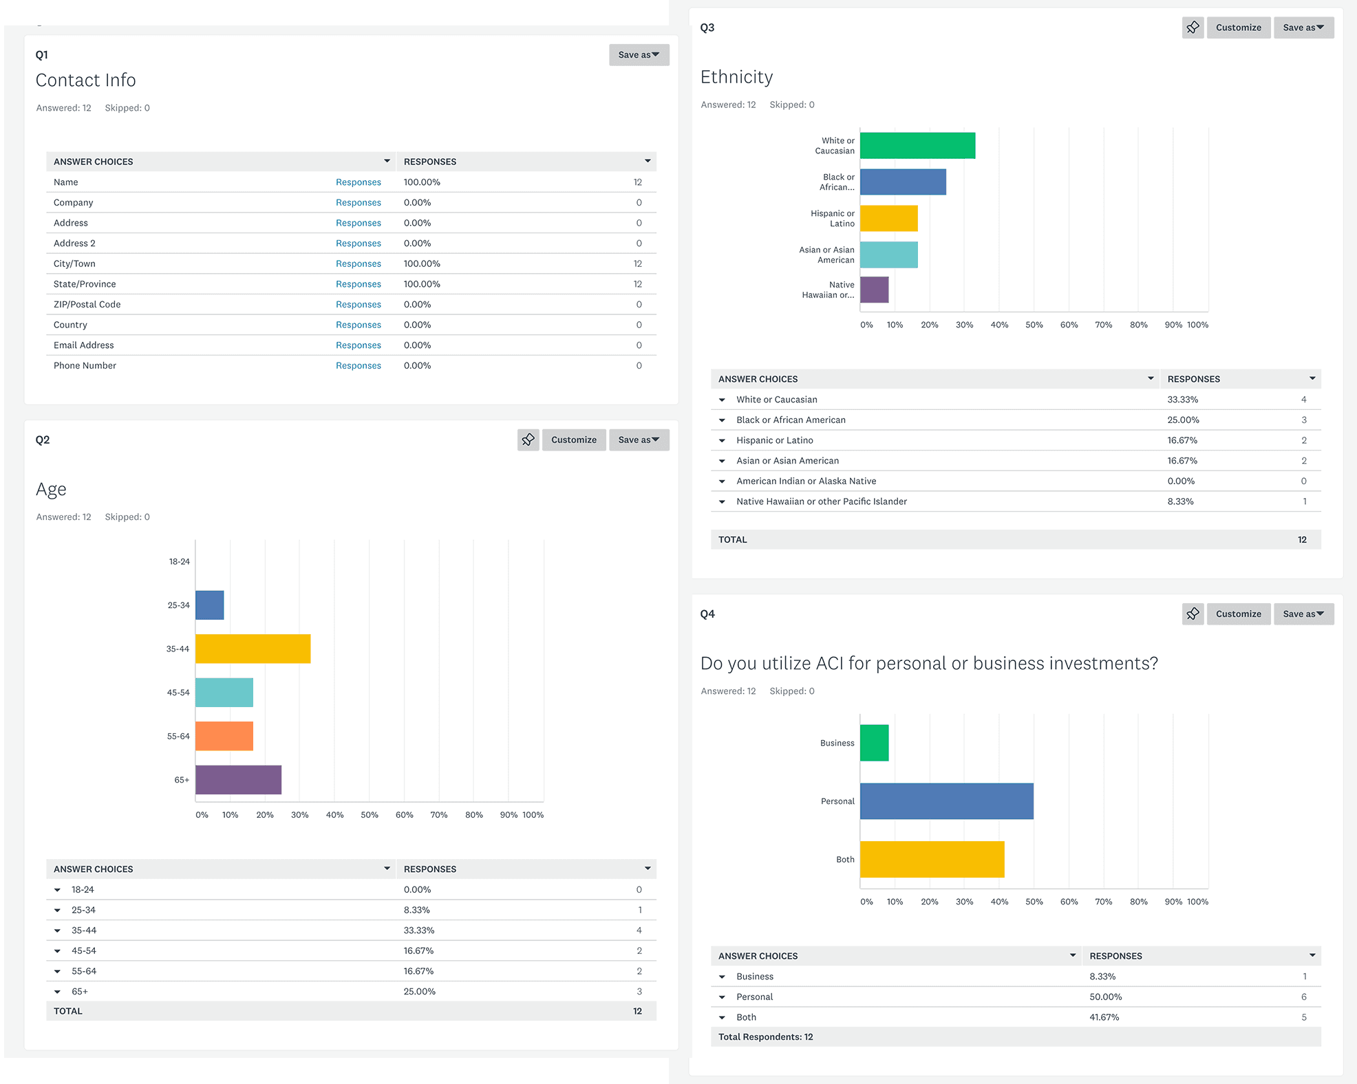Customize the Q2 Age chart
Screen dimensions: 1357x1084
tap(574, 440)
